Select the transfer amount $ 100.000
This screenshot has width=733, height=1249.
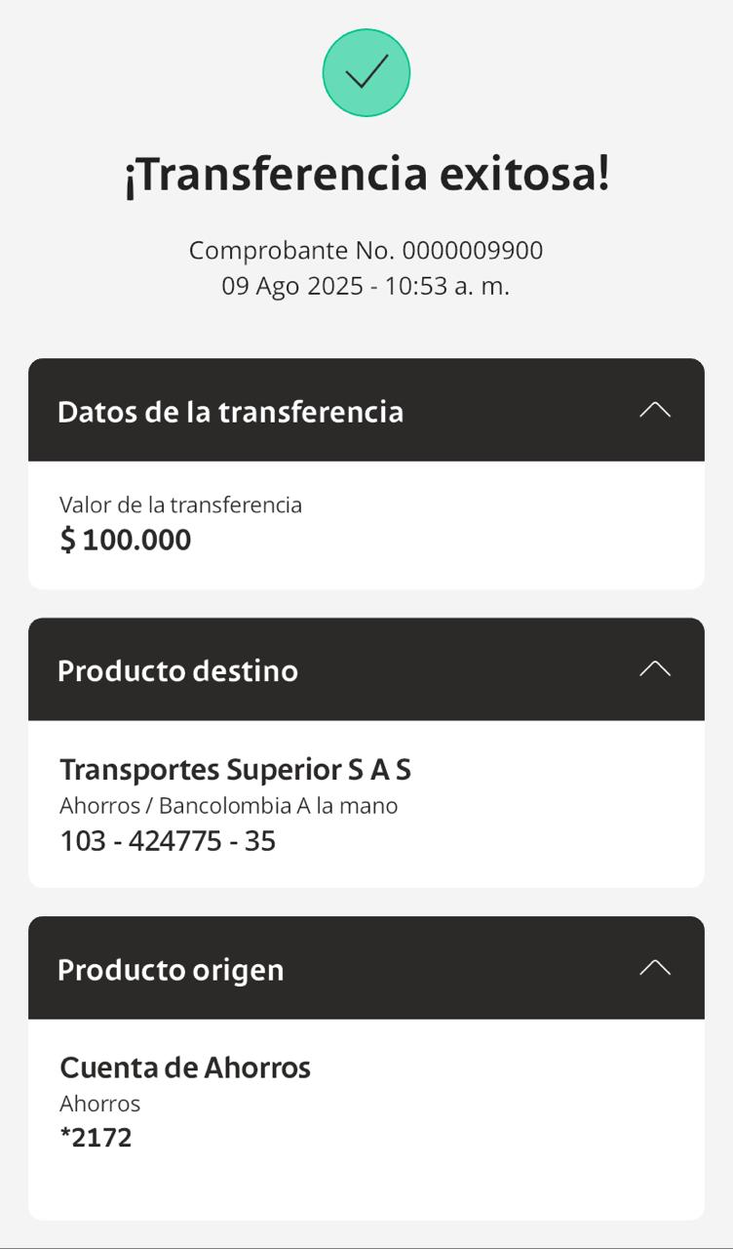(x=126, y=541)
